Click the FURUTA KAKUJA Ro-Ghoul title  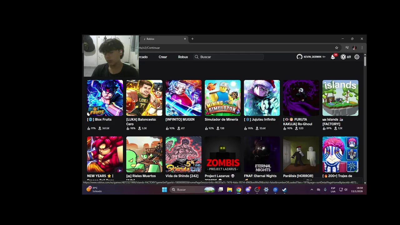(x=298, y=122)
